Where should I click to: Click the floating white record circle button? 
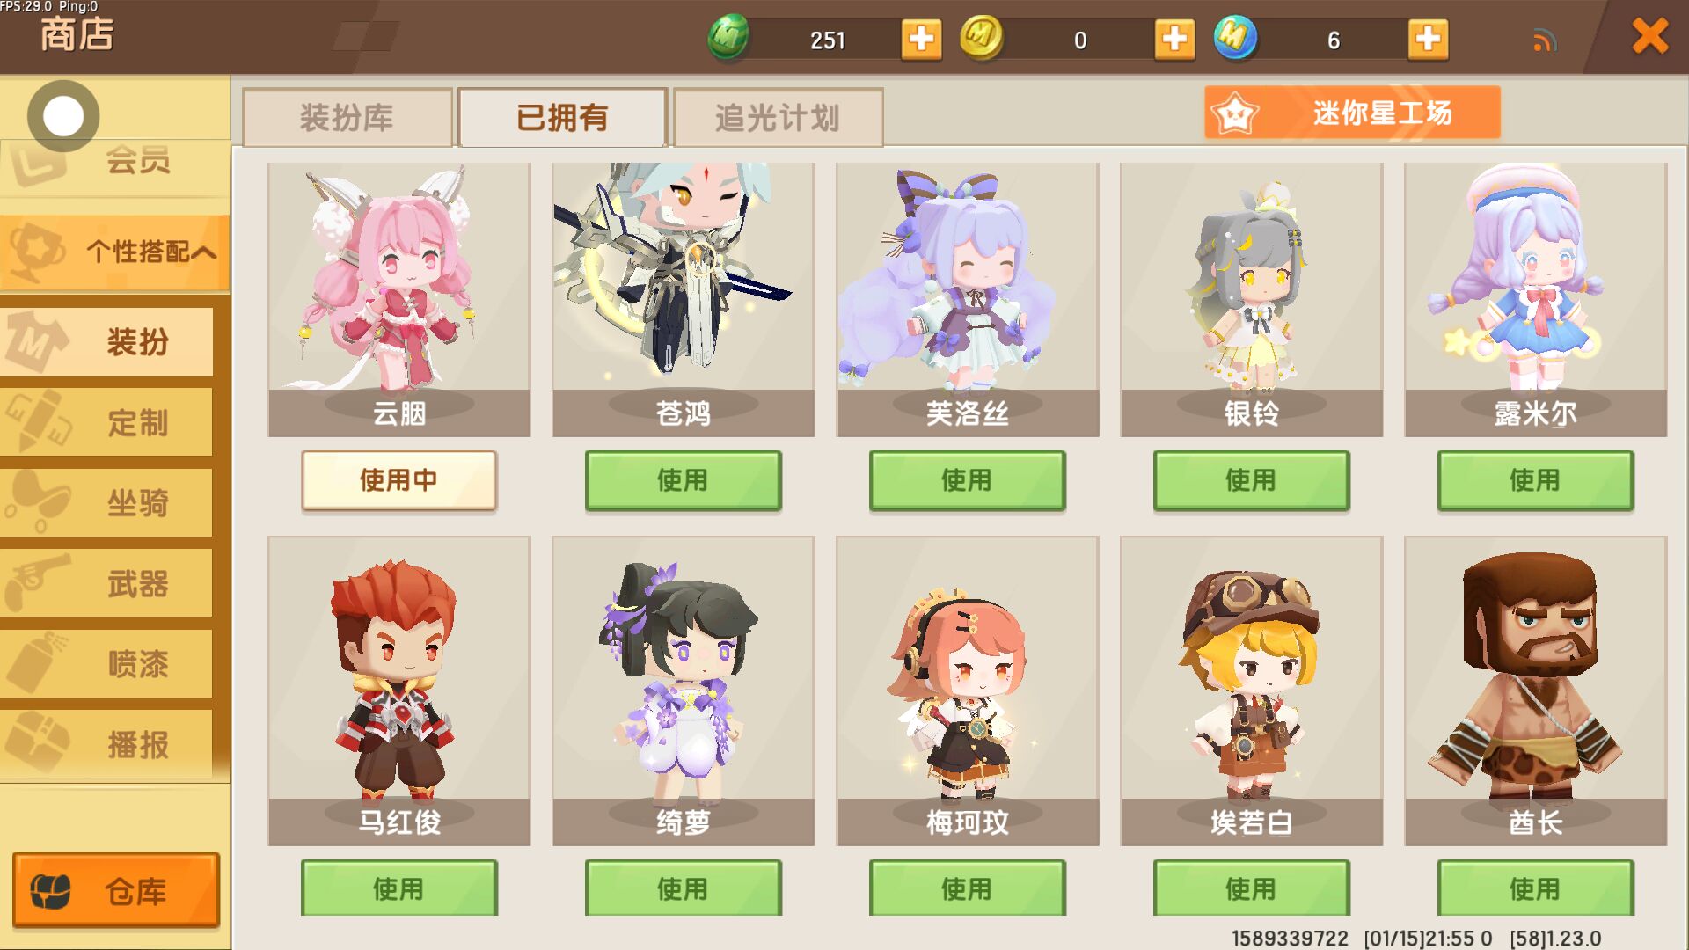tap(63, 116)
